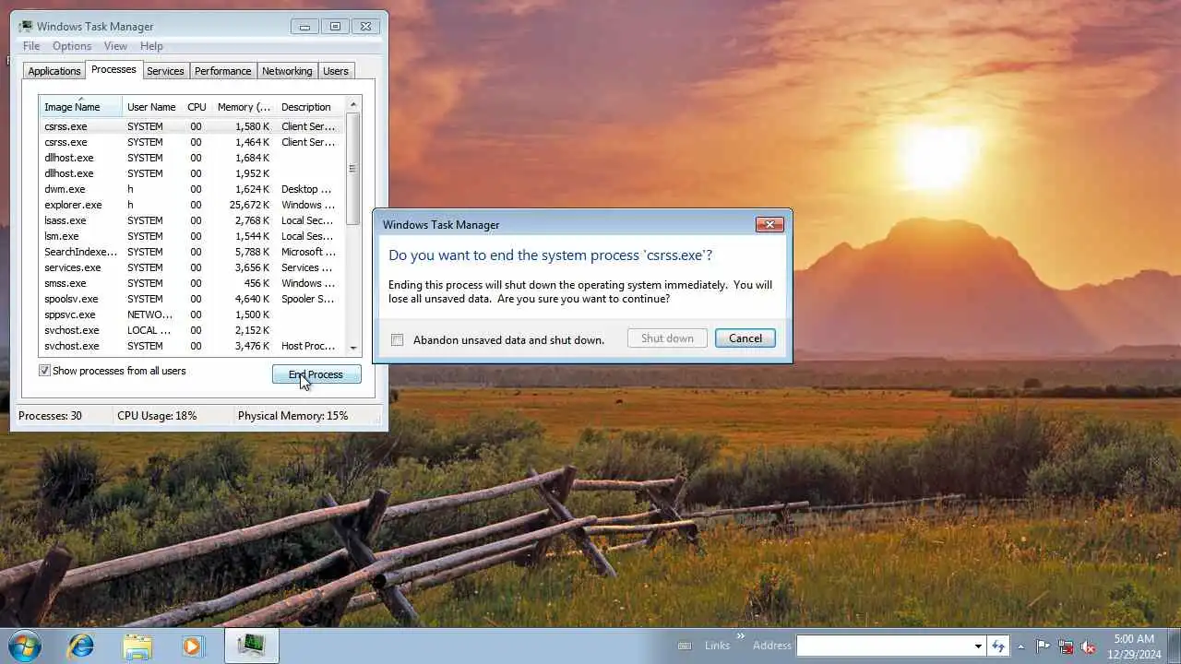Sort by CPU column header

[x=197, y=107]
